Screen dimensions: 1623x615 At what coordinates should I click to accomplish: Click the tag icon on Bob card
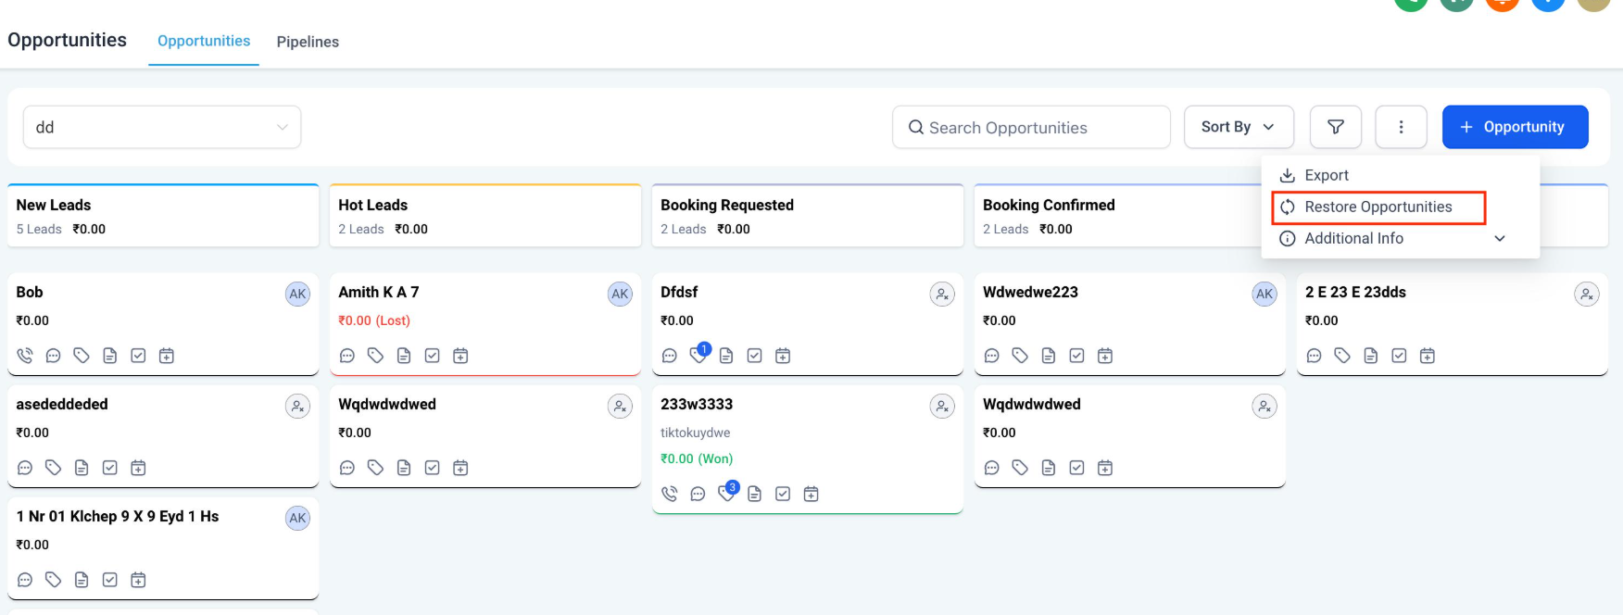[x=82, y=356]
